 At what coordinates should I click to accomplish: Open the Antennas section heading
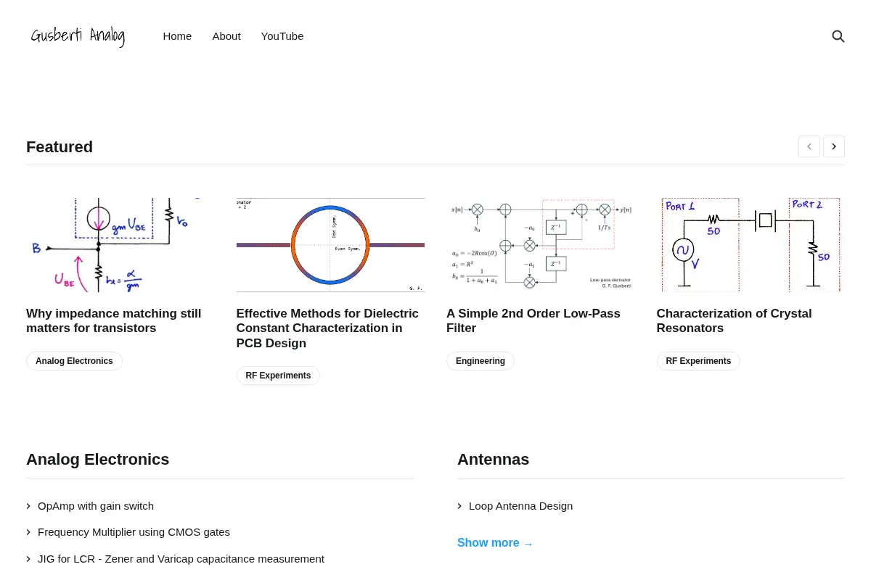tap(493, 460)
